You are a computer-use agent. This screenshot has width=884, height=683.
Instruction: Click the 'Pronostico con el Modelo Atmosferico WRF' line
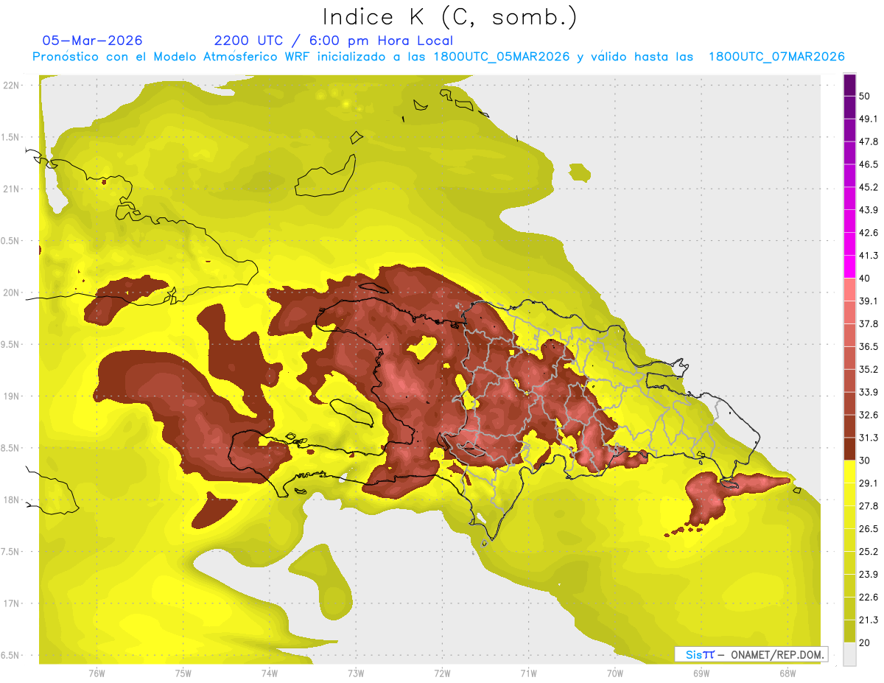click(438, 57)
